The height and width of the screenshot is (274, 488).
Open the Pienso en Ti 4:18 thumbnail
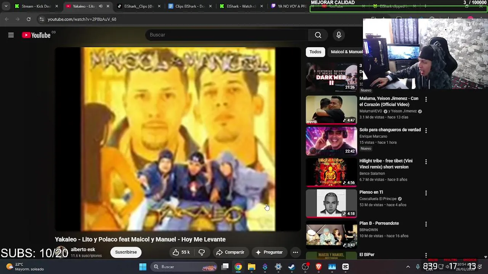pos(331,203)
